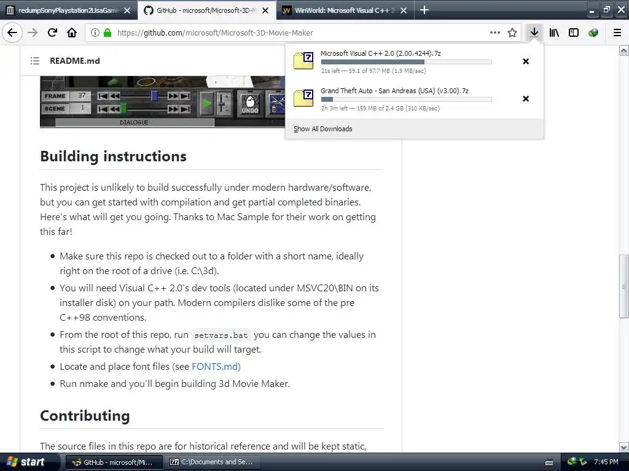The width and height of the screenshot is (629, 471).
Task: Click the green SCENE slider handle
Action: (123, 108)
